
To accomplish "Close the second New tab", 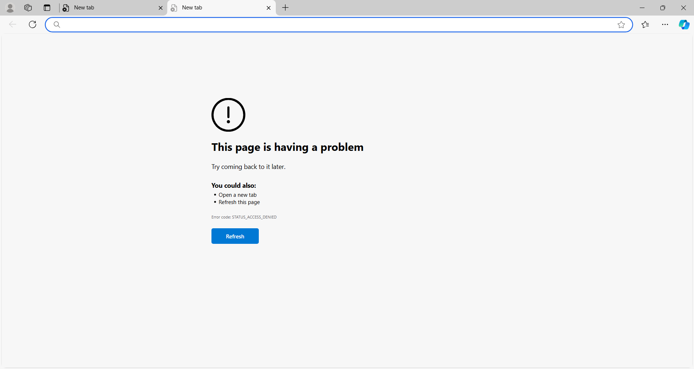I will pos(269,8).
